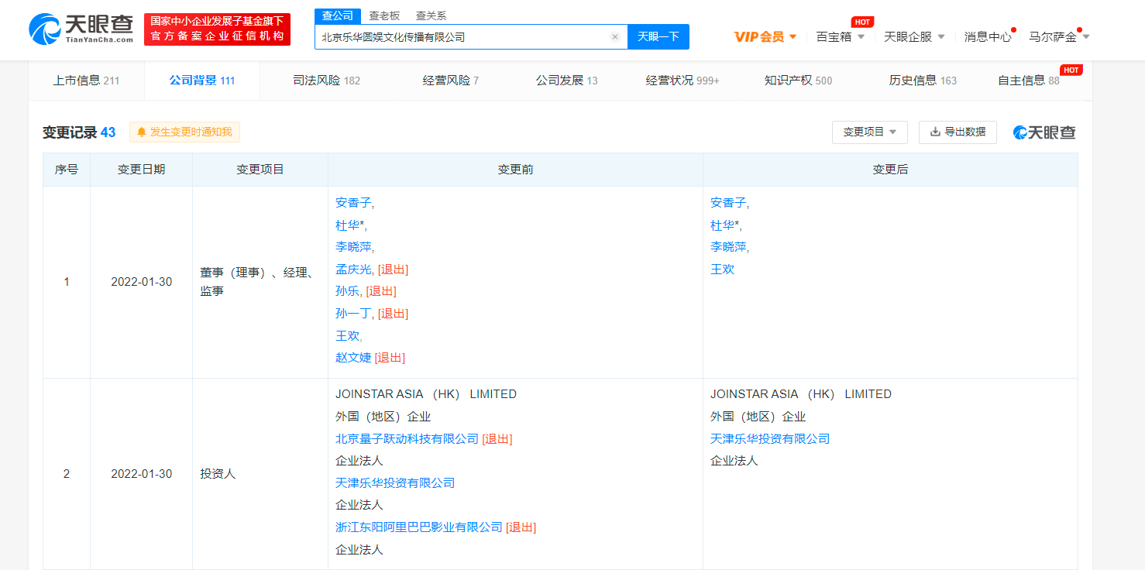Expand the VIP会员 dropdown
Image resolution: width=1145 pixels, height=570 pixels.
[765, 36]
